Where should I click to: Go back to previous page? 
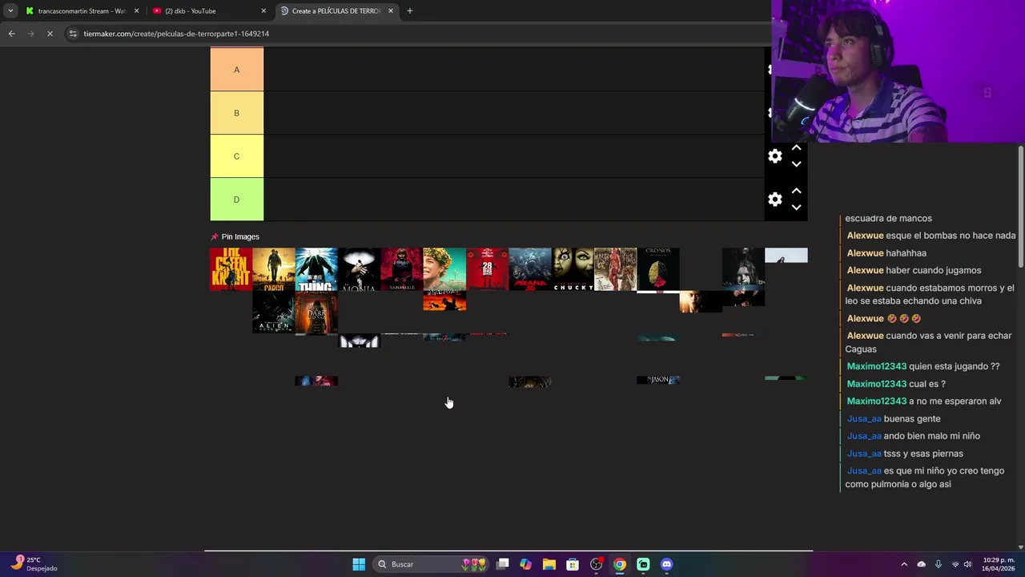[11, 34]
